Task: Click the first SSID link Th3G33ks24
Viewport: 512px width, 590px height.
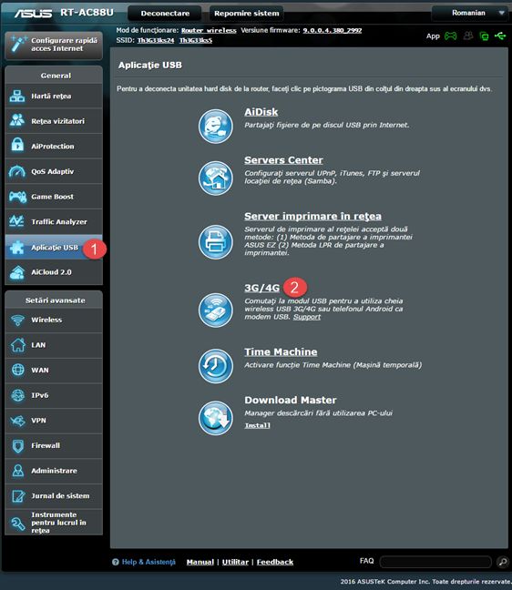Action: 156,40
